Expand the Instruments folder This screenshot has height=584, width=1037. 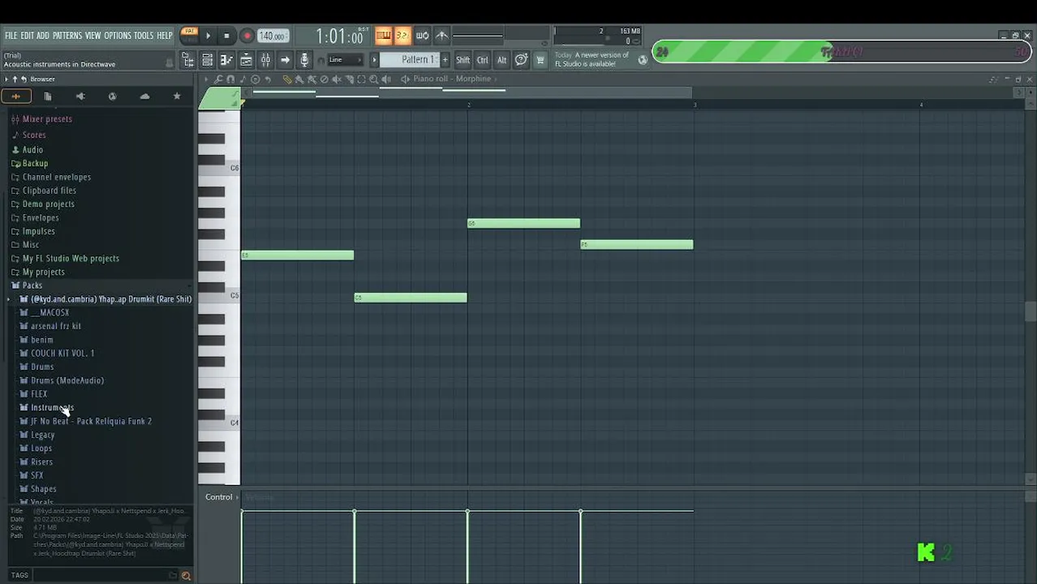tap(52, 407)
